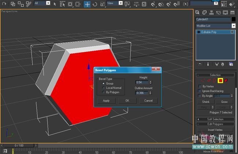238x154 pixels.
Task: Click the Use Pivot Point Center icon
Action: point(127,4)
